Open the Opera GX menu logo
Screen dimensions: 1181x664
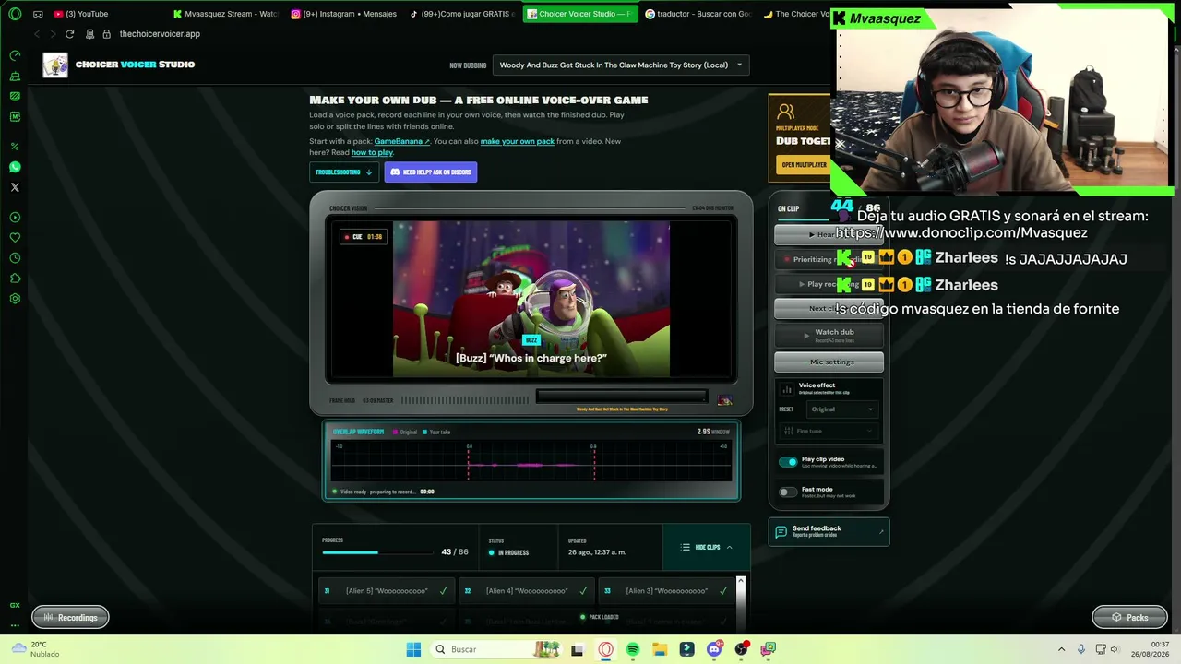tap(15, 14)
